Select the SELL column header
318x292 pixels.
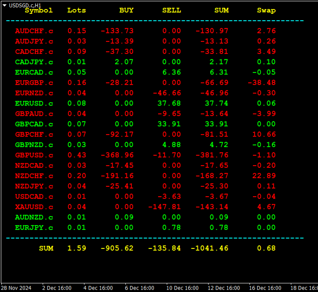click(x=171, y=10)
